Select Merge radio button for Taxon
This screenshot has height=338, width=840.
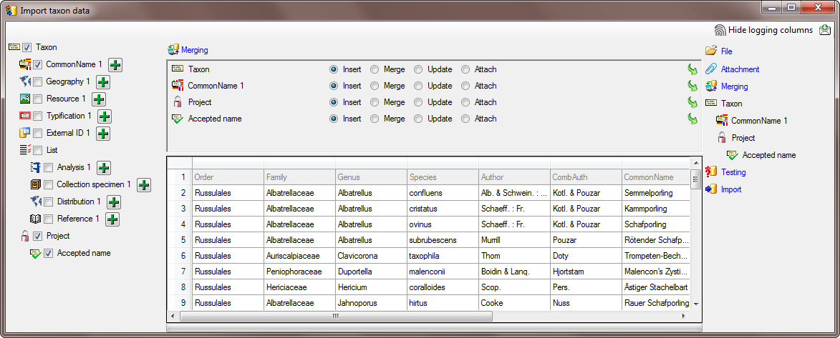375,70
